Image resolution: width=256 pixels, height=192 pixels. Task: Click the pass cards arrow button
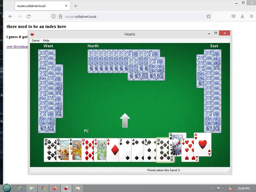[125, 120]
